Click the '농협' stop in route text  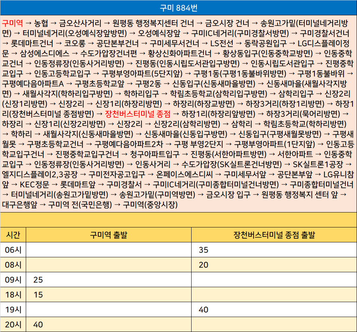click(41, 23)
